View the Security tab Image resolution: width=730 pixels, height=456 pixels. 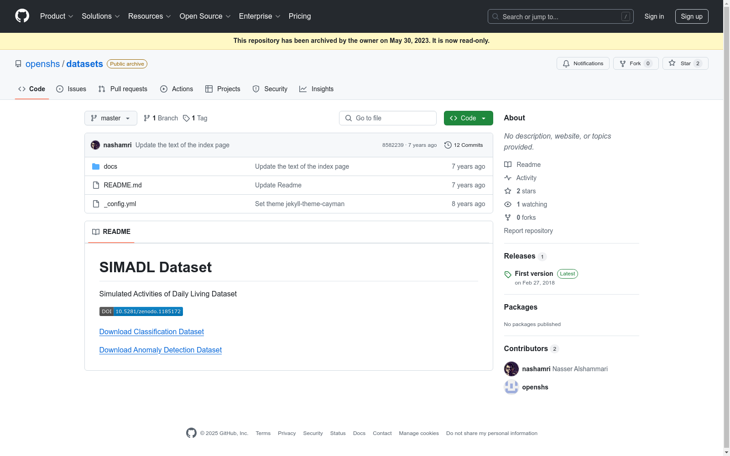[270, 89]
